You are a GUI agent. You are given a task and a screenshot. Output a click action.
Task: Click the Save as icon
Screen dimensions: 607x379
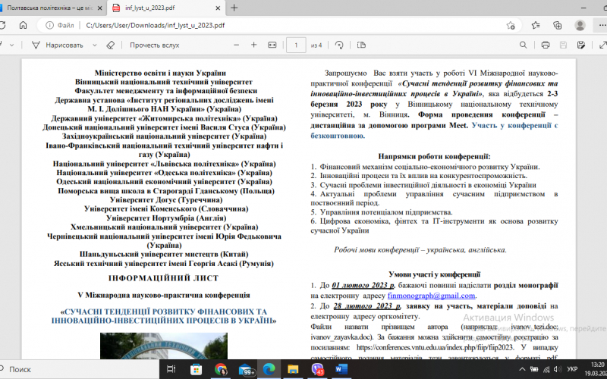(x=581, y=45)
